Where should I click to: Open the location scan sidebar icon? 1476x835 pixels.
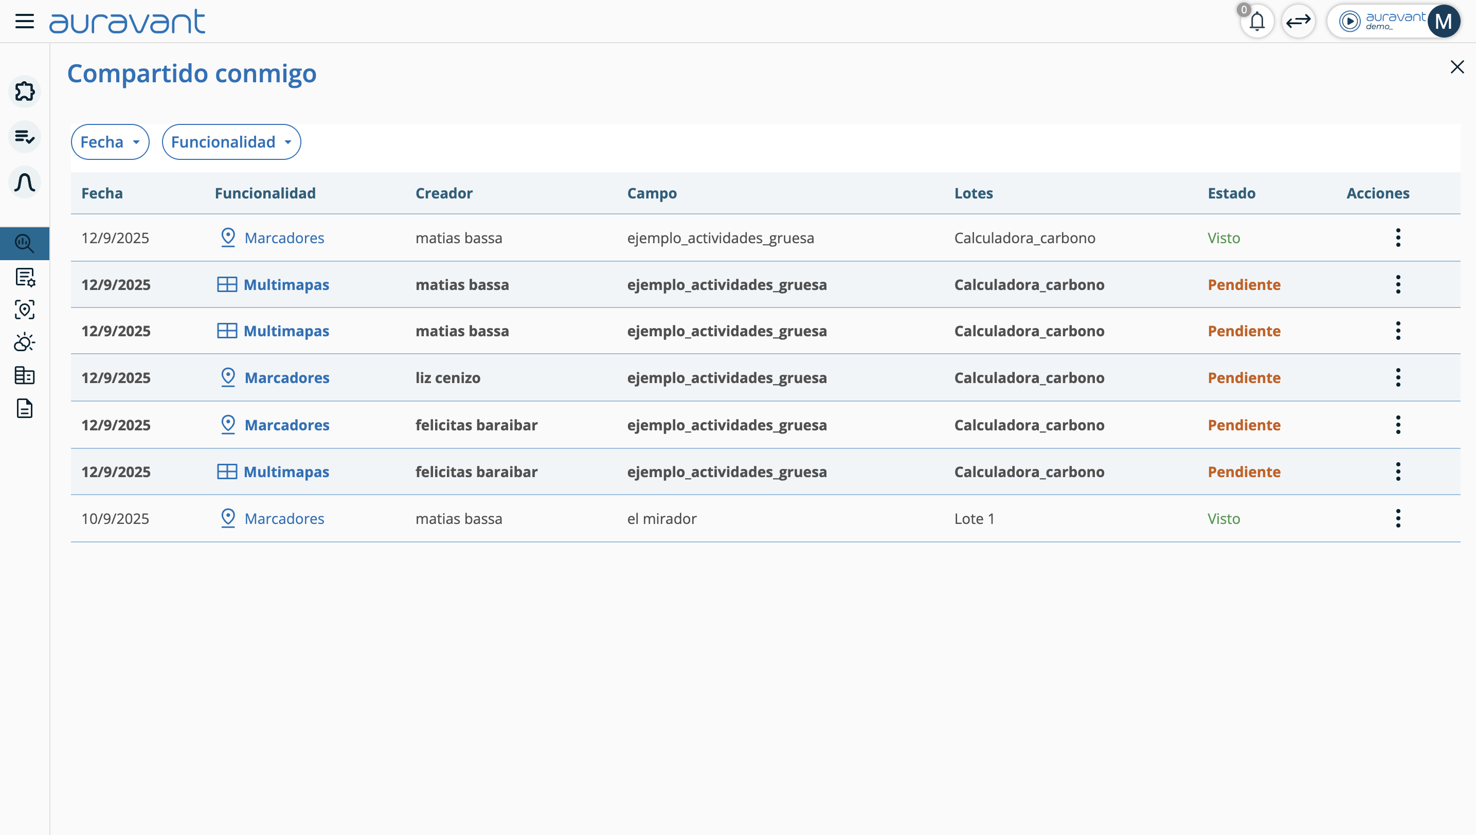(25, 310)
